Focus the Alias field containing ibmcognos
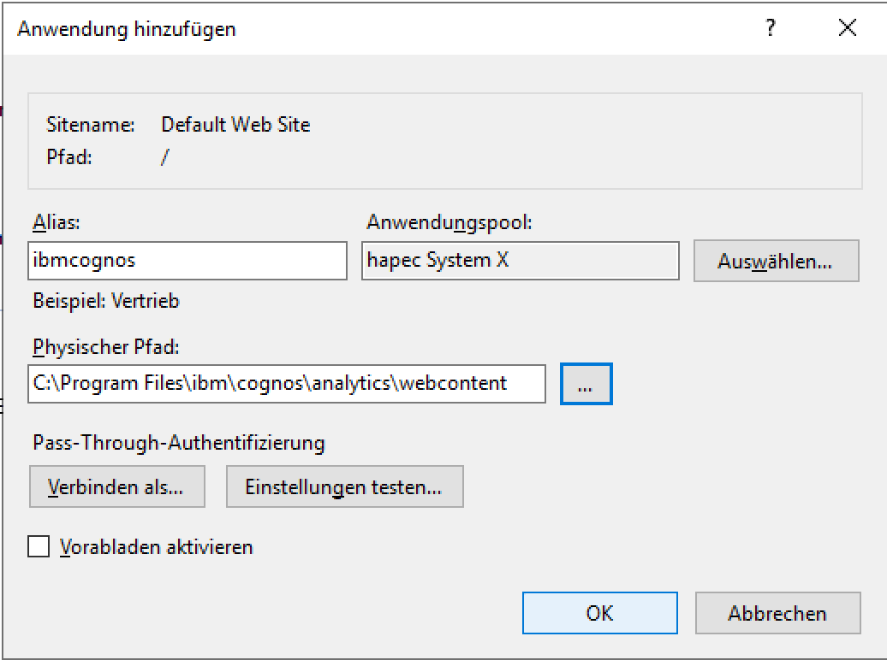This screenshot has width=887, height=660. coord(187,261)
